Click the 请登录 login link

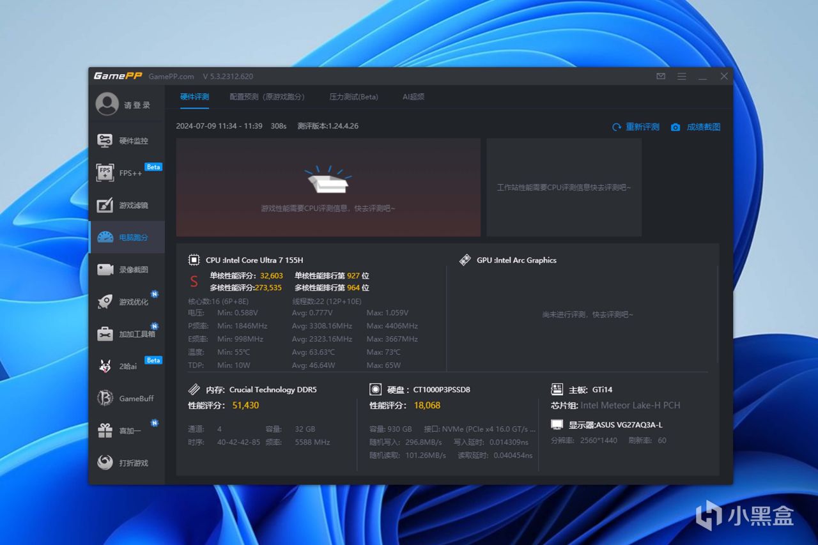(x=137, y=105)
